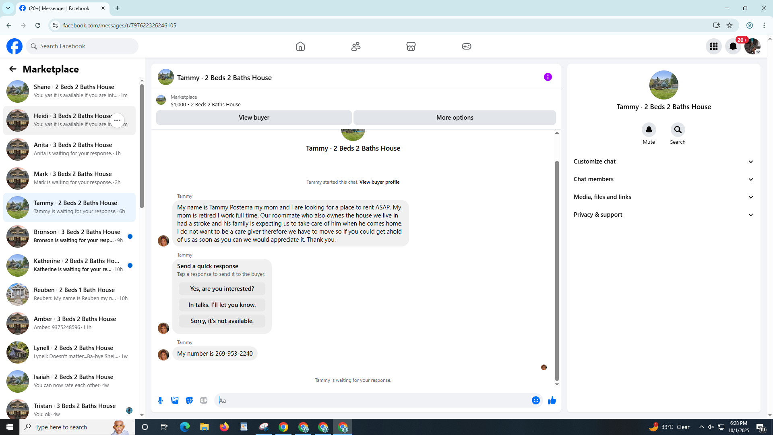This screenshot has width=773, height=435.
Task: Open Task View on the taskbar
Action: 164,427
